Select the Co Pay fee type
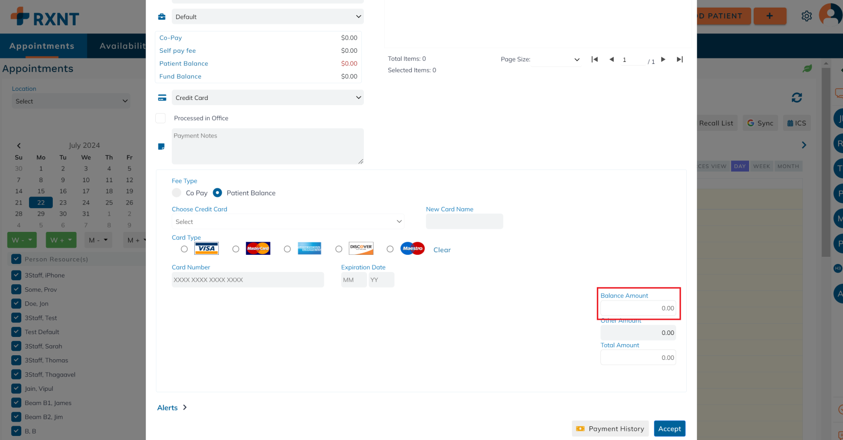 tap(177, 193)
